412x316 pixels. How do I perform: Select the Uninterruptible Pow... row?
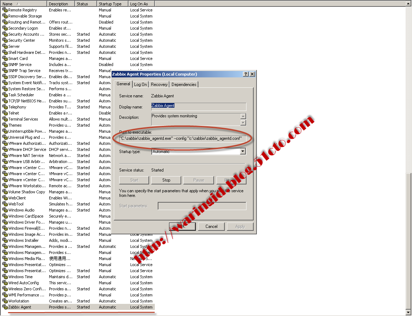coord(56,131)
